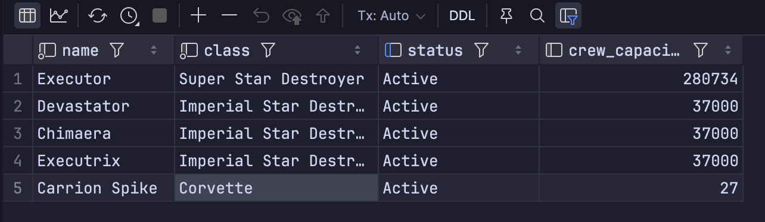The image size is (765, 222).
Task: Preview pending changes eye icon
Action: tap(292, 16)
